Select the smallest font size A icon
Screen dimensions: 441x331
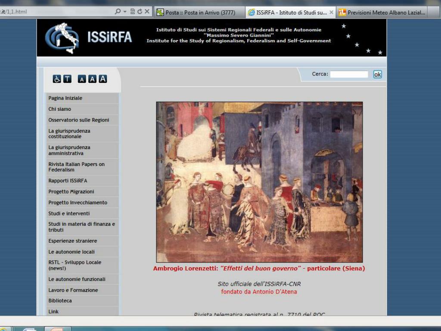82,79
